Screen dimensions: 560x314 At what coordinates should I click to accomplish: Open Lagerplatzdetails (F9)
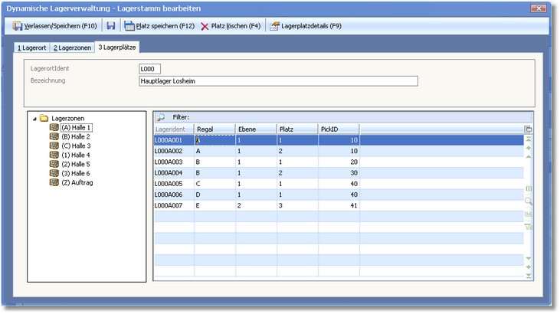coord(305,26)
